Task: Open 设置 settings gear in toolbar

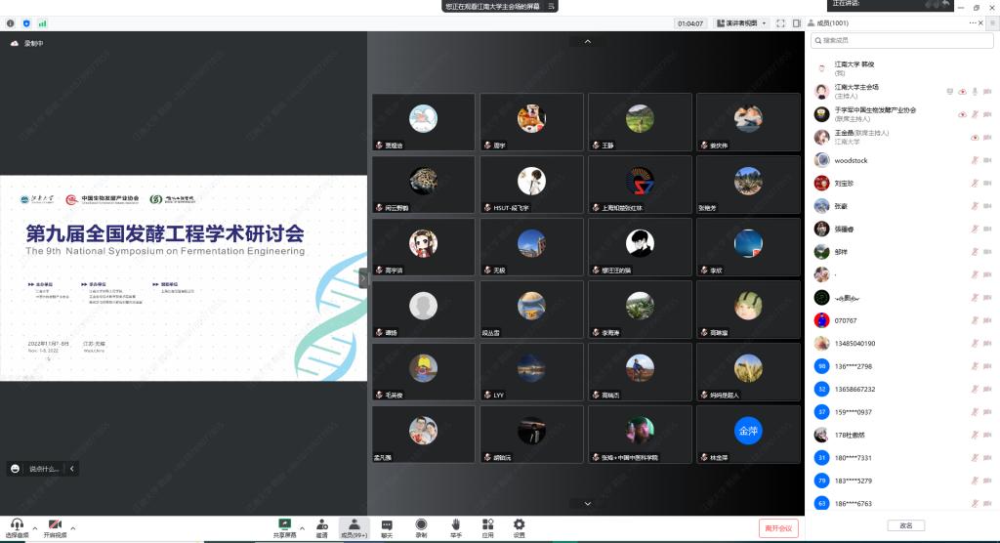Action: click(519, 526)
